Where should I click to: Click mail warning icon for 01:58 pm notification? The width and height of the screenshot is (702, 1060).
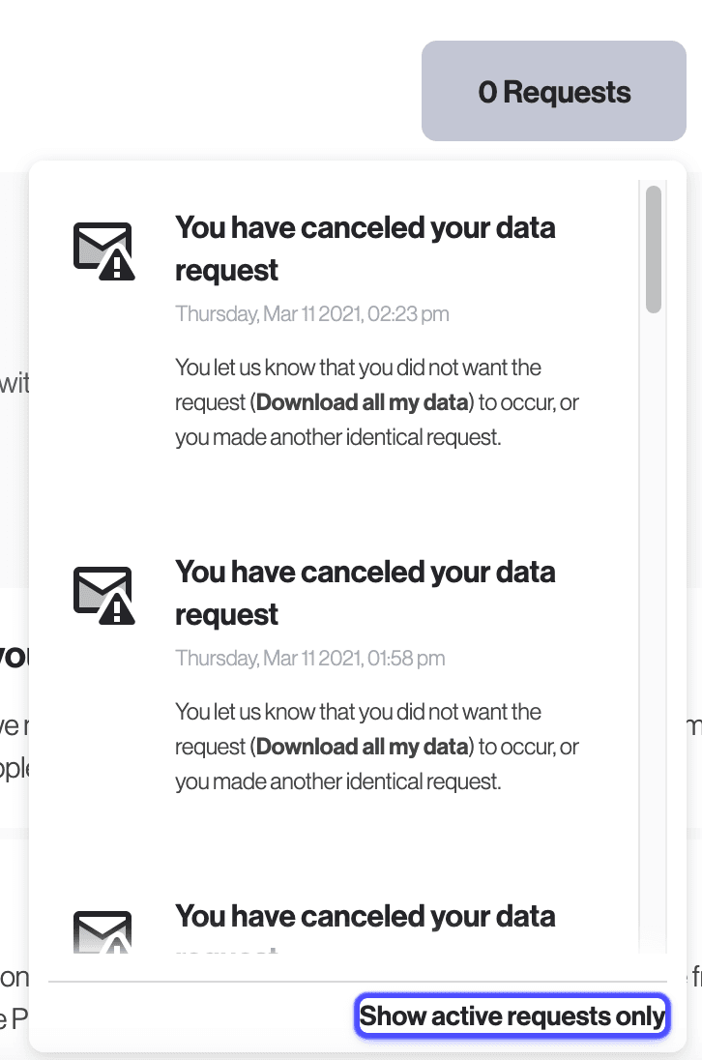pyautogui.click(x=103, y=595)
